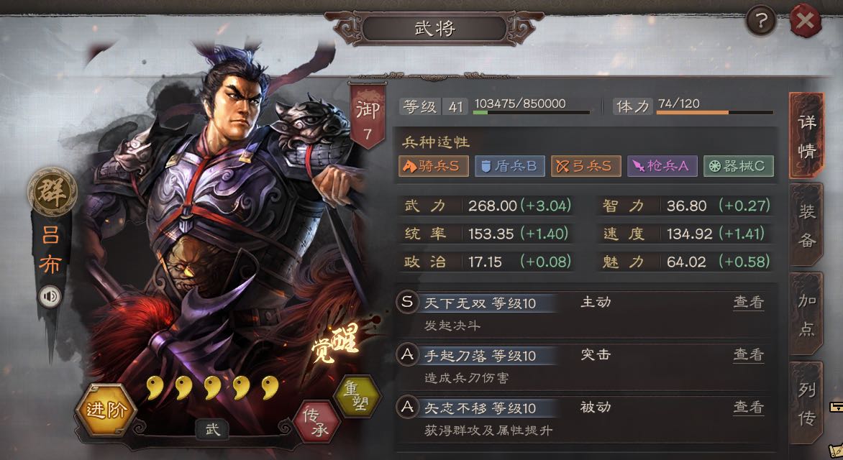Image resolution: width=843 pixels, height=460 pixels.
Task: Click 查看 for 手起刀落 skill
Action: tap(748, 354)
